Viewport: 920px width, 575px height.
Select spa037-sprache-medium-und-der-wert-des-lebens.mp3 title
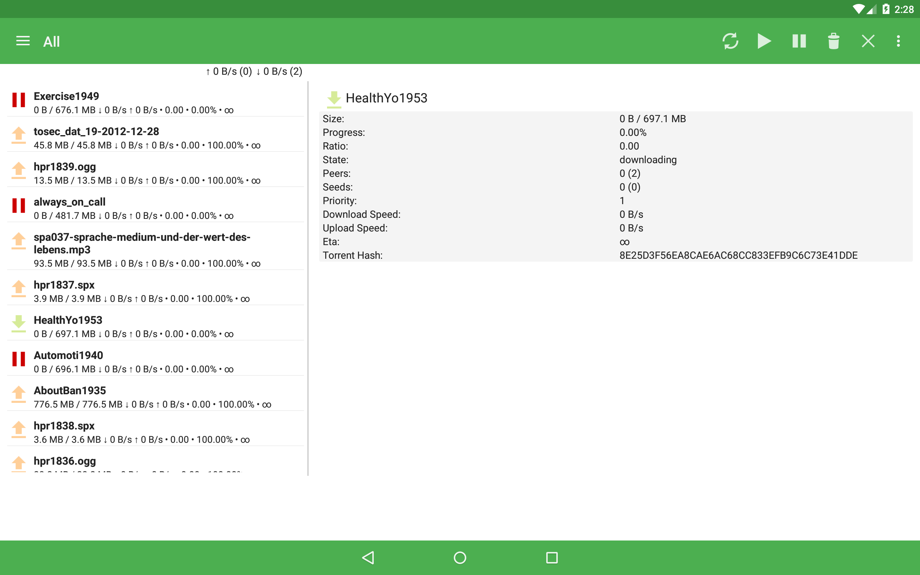pyautogui.click(x=142, y=243)
